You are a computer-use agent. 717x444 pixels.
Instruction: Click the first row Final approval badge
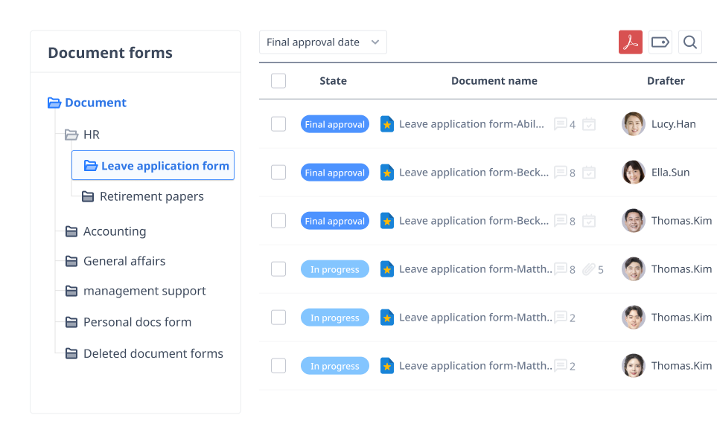tap(334, 124)
